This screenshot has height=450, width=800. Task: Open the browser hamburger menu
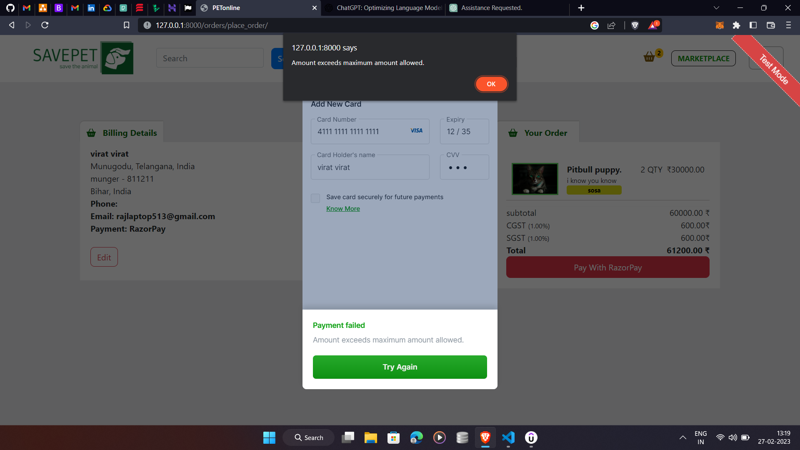(788, 25)
